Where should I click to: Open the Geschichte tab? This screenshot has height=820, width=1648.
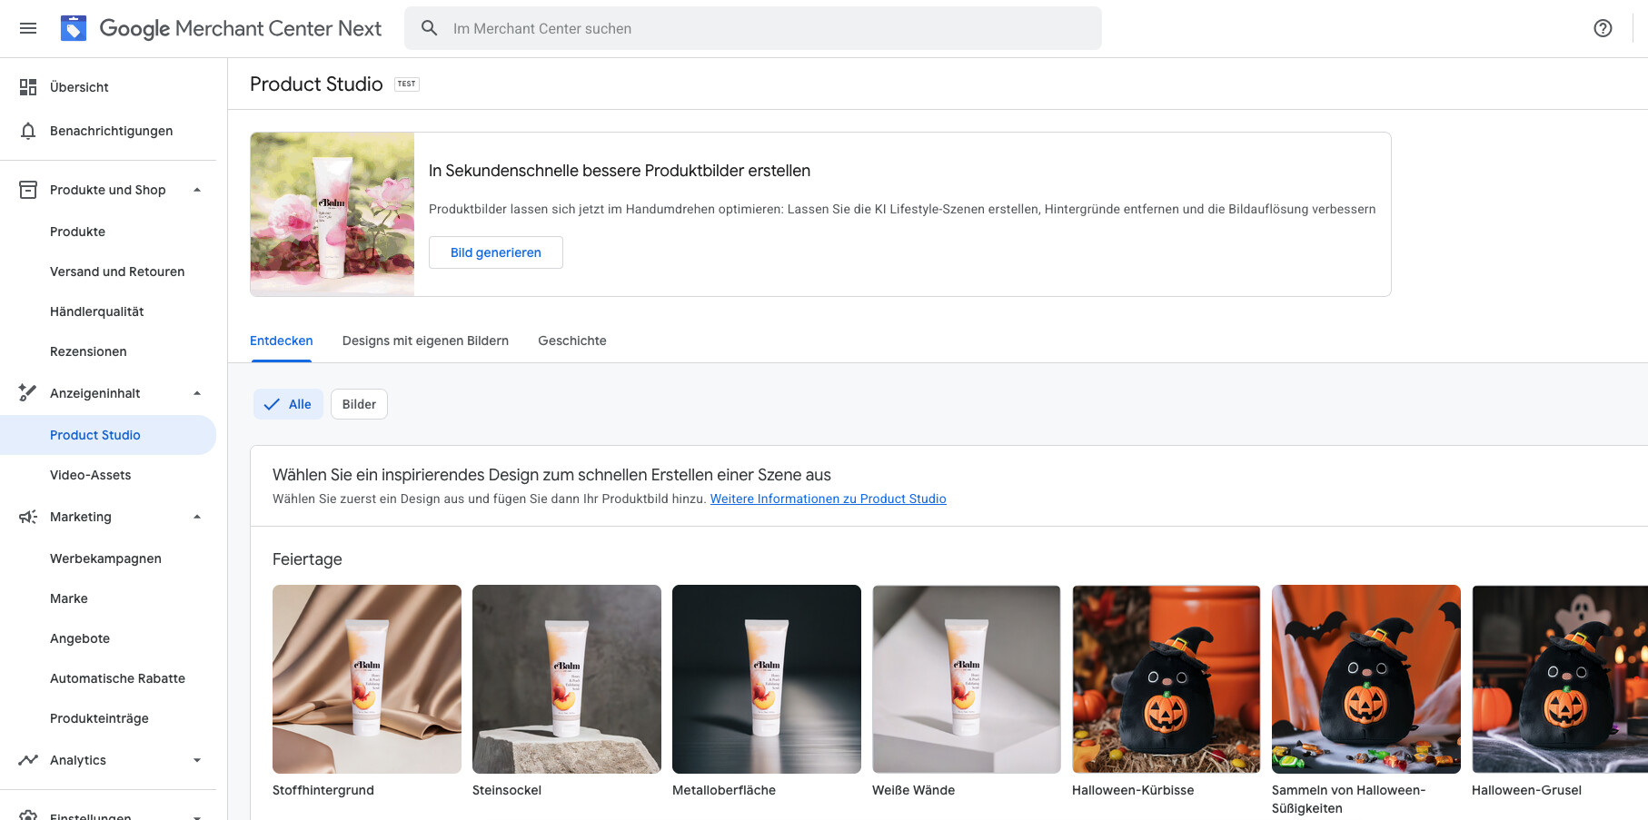click(x=572, y=341)
